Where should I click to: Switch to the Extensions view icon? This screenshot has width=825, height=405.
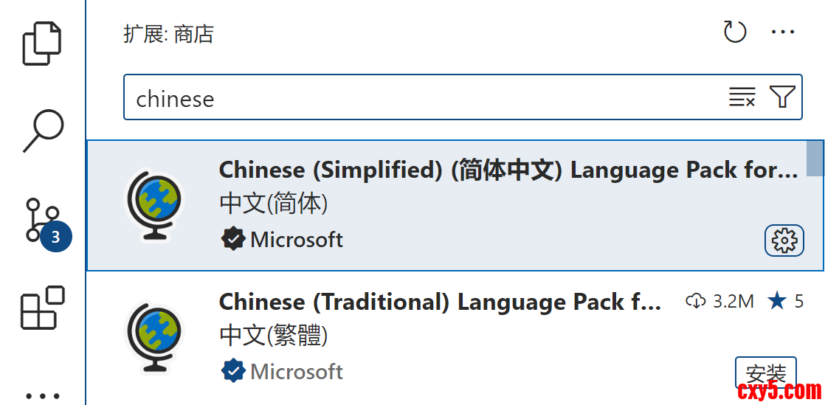tap(42, 308)
